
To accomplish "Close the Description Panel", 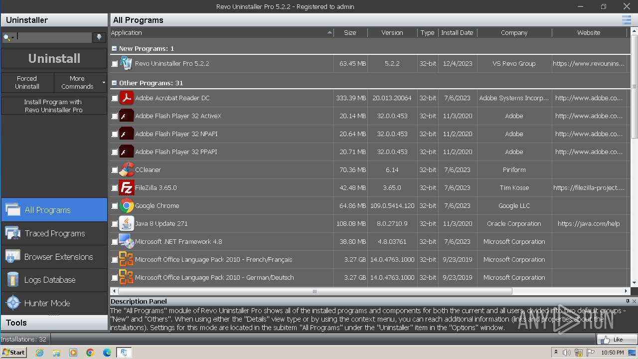I will 634,301.
